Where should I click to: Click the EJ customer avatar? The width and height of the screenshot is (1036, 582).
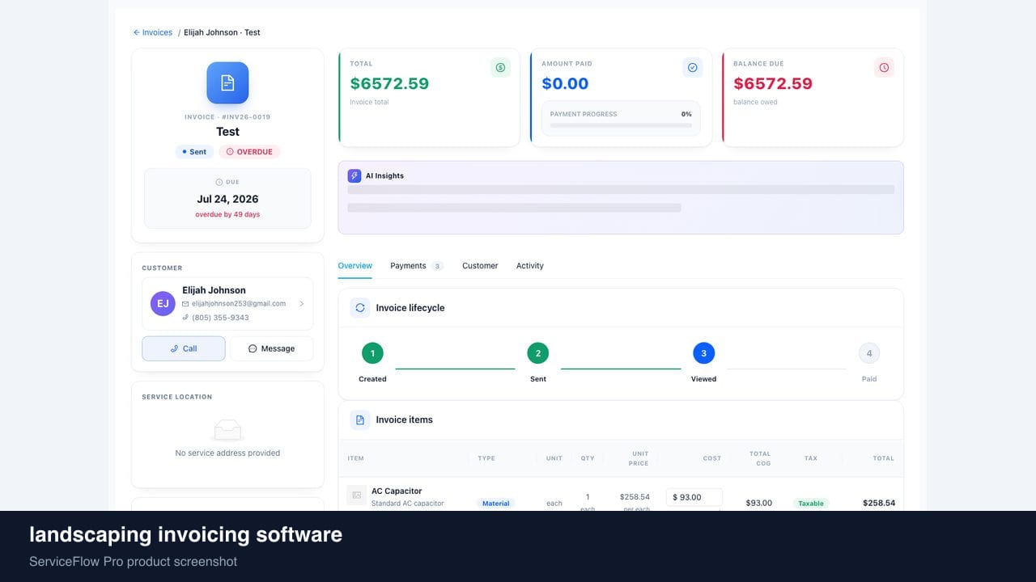point(163,304)
